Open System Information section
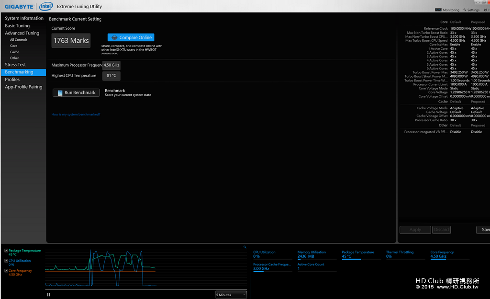Image resolution: width=490 pixels, height=299 pixels. click(24, 18)
